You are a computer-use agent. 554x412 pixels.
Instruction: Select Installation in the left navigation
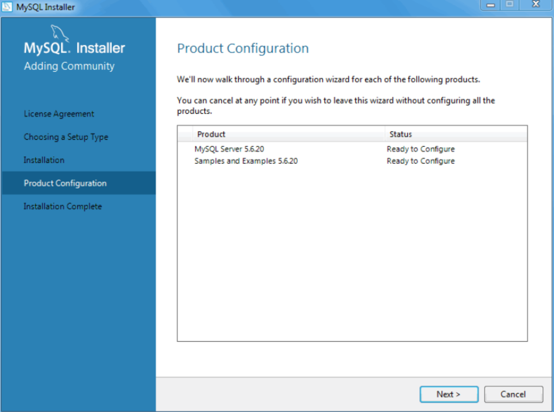pyautogui.click(x=44, y=160)
